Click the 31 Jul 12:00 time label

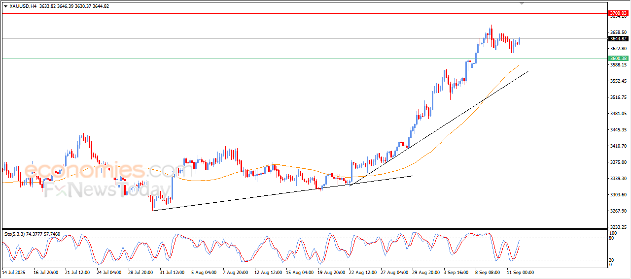172,272
